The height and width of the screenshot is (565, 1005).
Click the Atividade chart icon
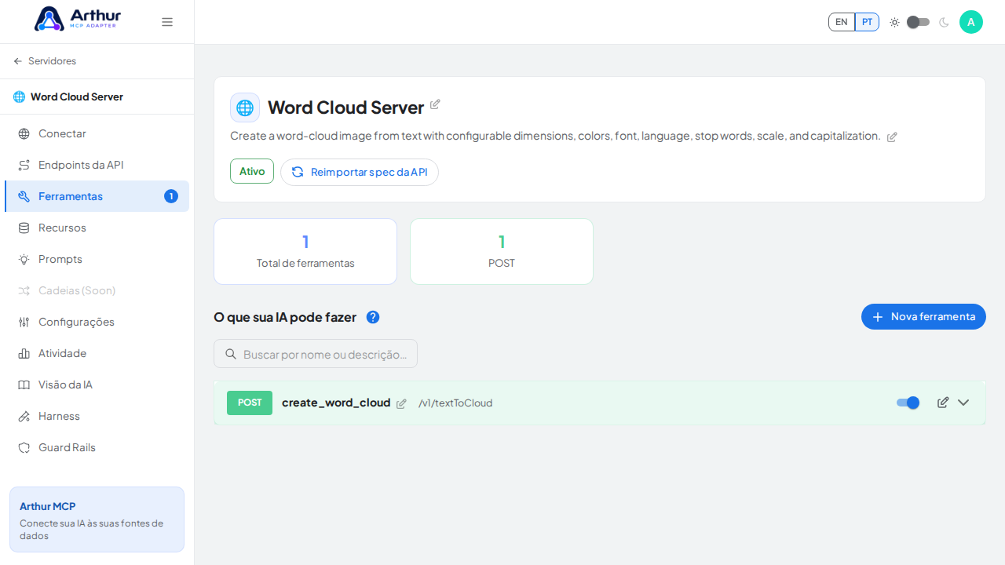pyautogui.click(x=24, y=353)
